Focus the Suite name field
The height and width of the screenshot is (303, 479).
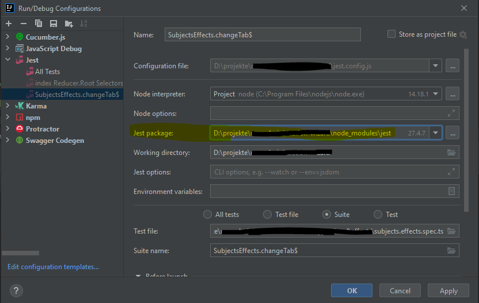pyautogui.click(x=334, y=250)
